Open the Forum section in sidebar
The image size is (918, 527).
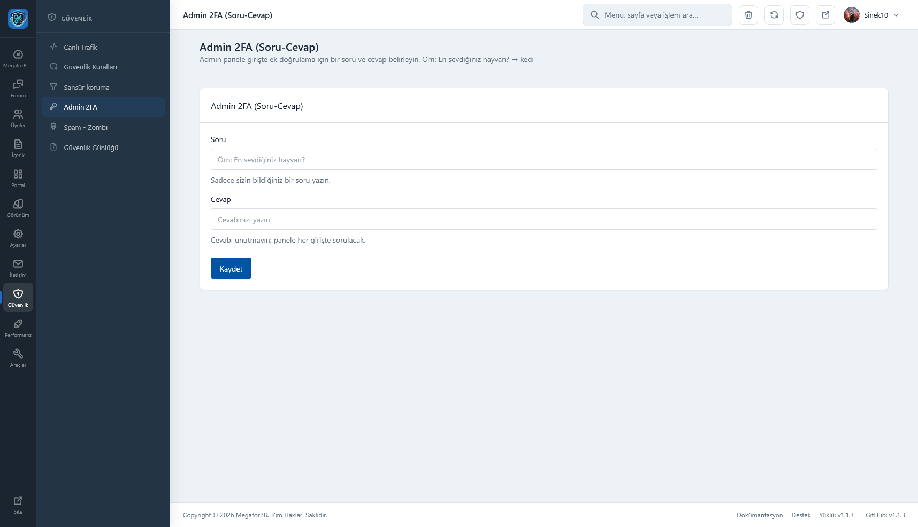[x=18, y=88]
